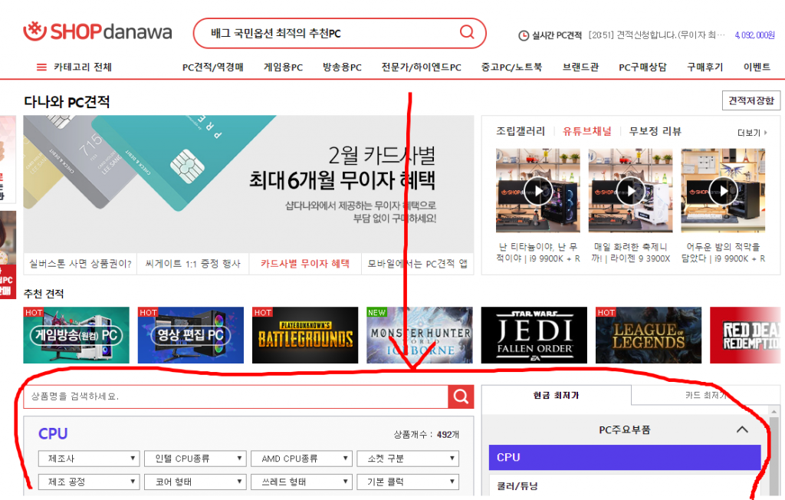Open the 이벤트 menu
The image size is (785, 500).
pyautogui.click(x=757, y=67)
